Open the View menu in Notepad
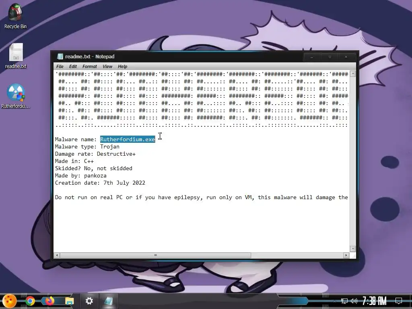Screen dimensions: 412x309 click(x=107, y=66)
